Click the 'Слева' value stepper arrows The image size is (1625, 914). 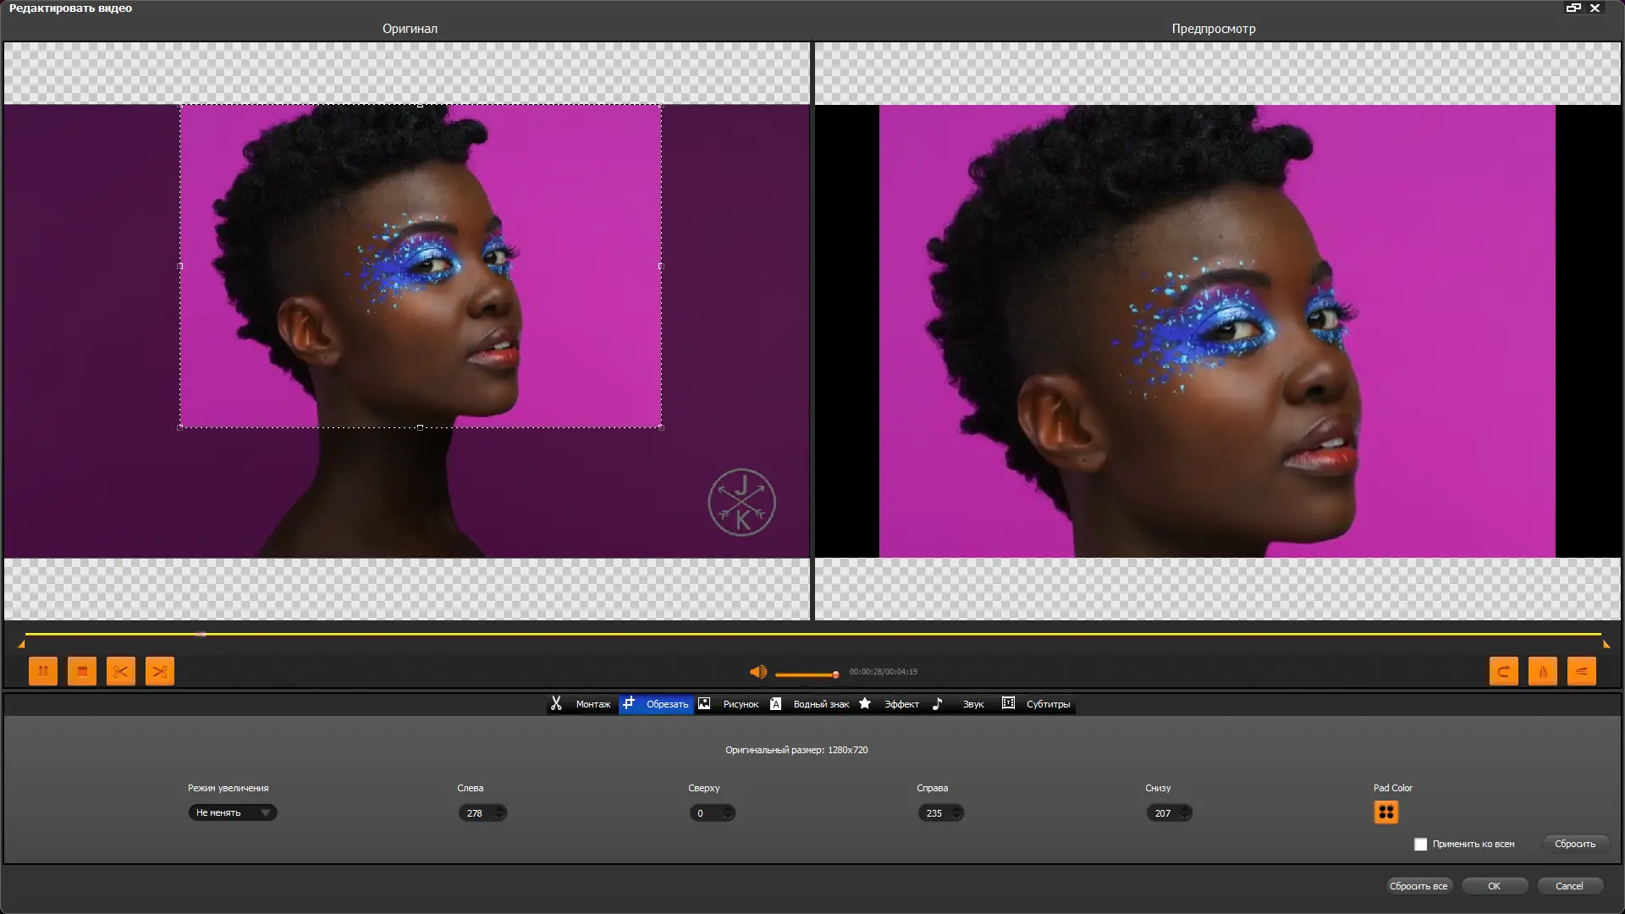point(499,813)
